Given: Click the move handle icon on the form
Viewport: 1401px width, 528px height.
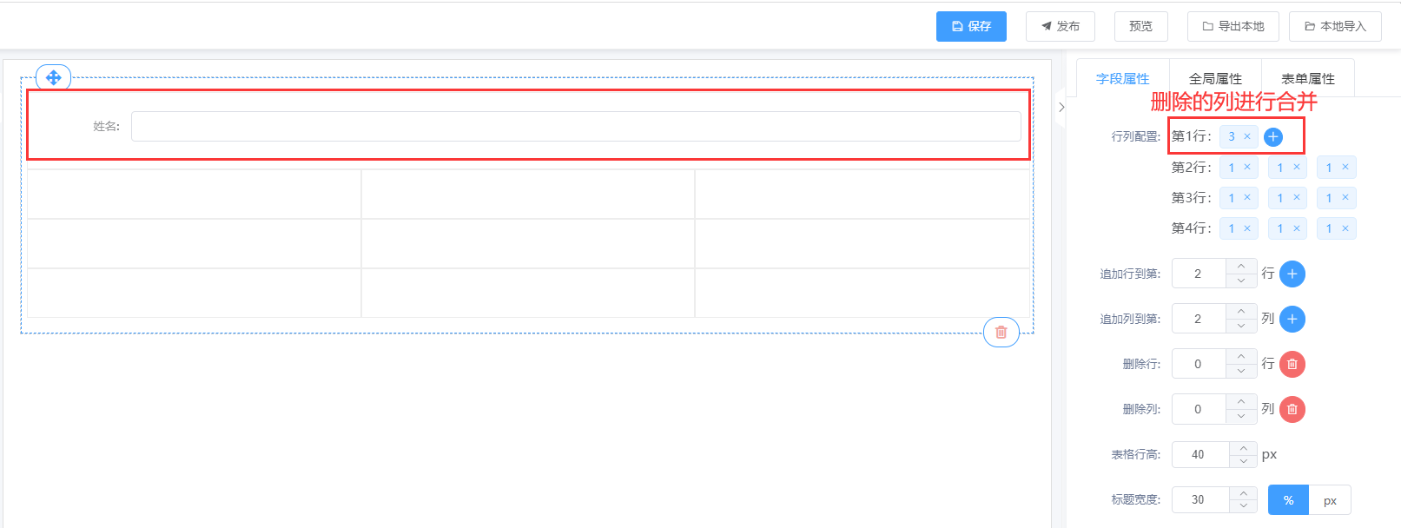Looking at the screenshot, I should click(53, 77).
